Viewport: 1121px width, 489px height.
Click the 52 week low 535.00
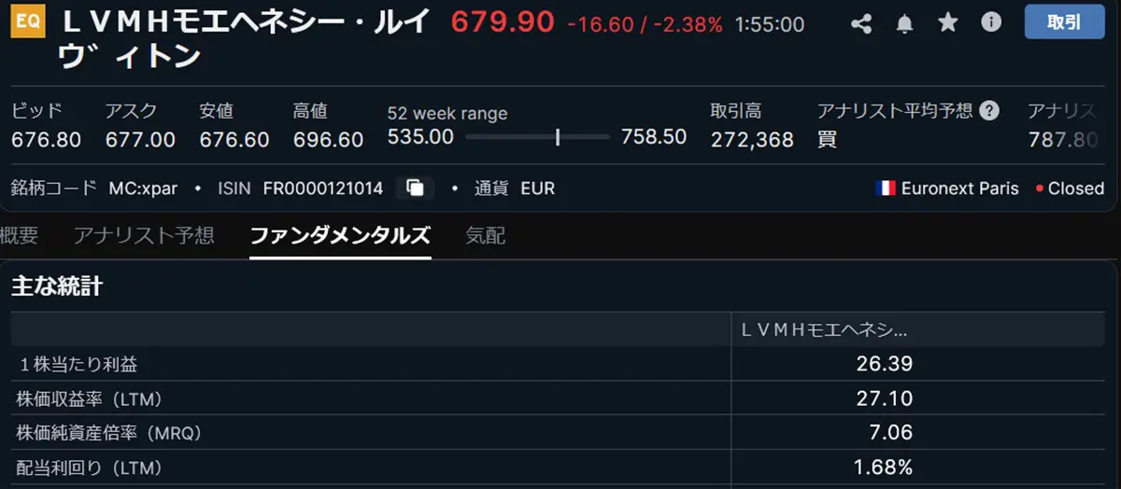tap(420, 137)
